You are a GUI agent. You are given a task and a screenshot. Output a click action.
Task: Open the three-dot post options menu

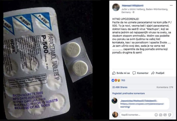click(x=171, y=5)
